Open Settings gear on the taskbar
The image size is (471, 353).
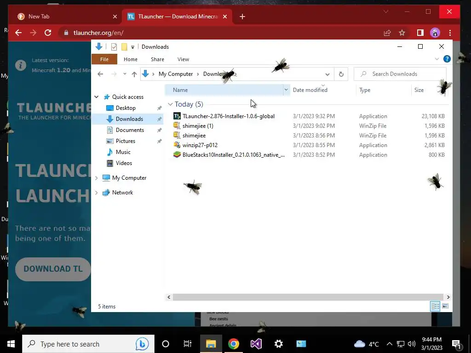(278, 344)
